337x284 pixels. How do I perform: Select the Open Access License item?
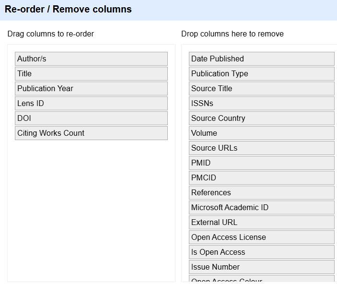coord(261,237)
